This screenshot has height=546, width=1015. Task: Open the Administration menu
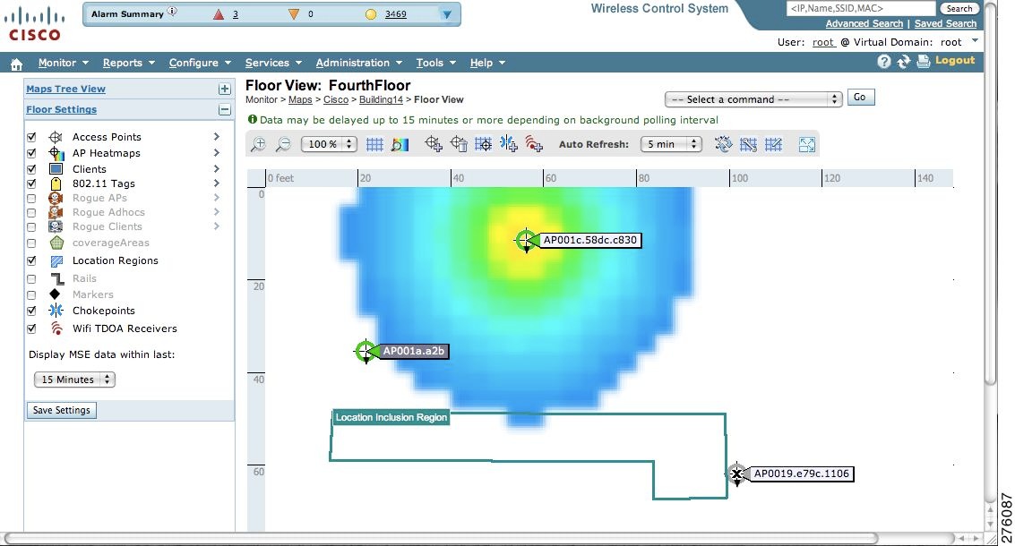pyautogui.click(x=358, y=63)
